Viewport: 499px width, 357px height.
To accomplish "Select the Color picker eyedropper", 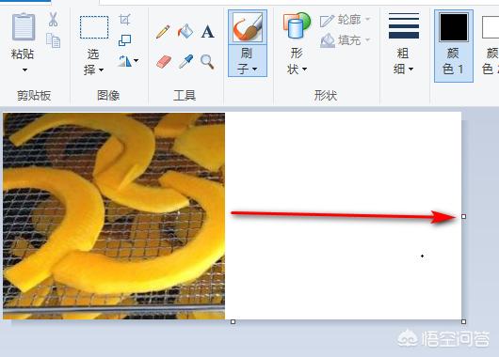I will (186, 61).
